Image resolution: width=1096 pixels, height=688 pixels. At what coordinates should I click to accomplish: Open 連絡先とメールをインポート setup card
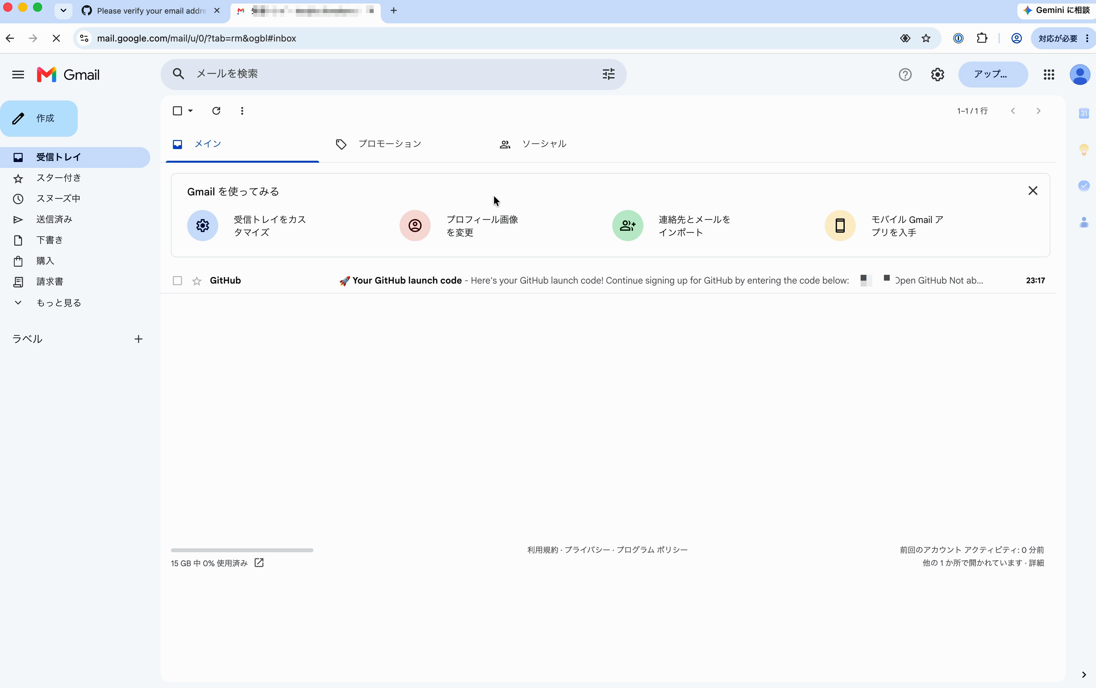pyautogui.click(x=672, y=226)
